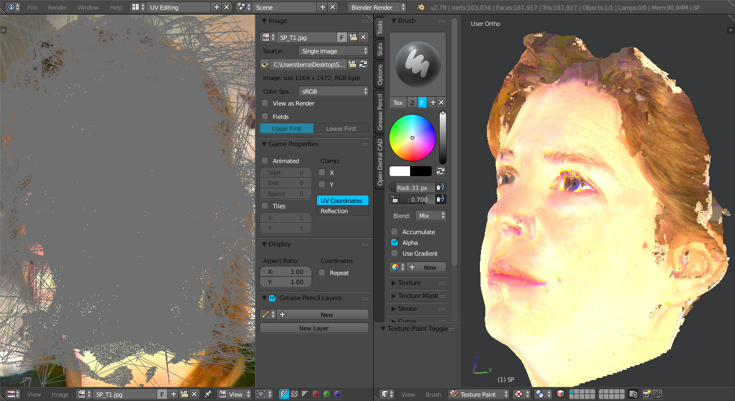Viewport: 735px width, 401px height.
Task: Expand the Stroke panel
Action: coord(407,308)
